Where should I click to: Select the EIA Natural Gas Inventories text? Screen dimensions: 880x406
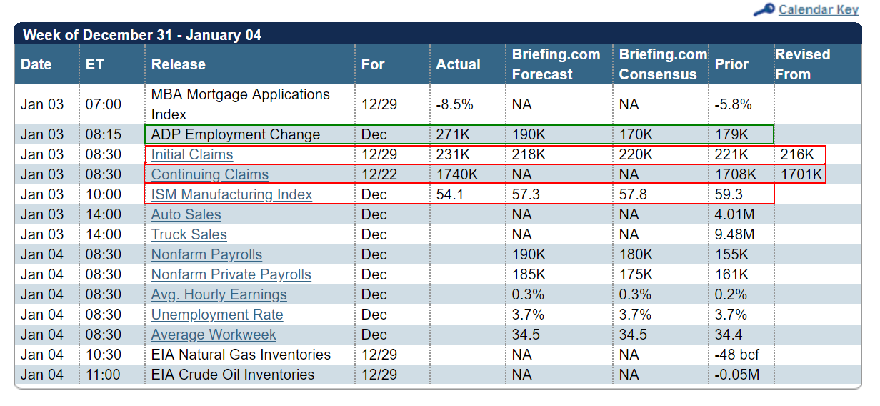241,355
